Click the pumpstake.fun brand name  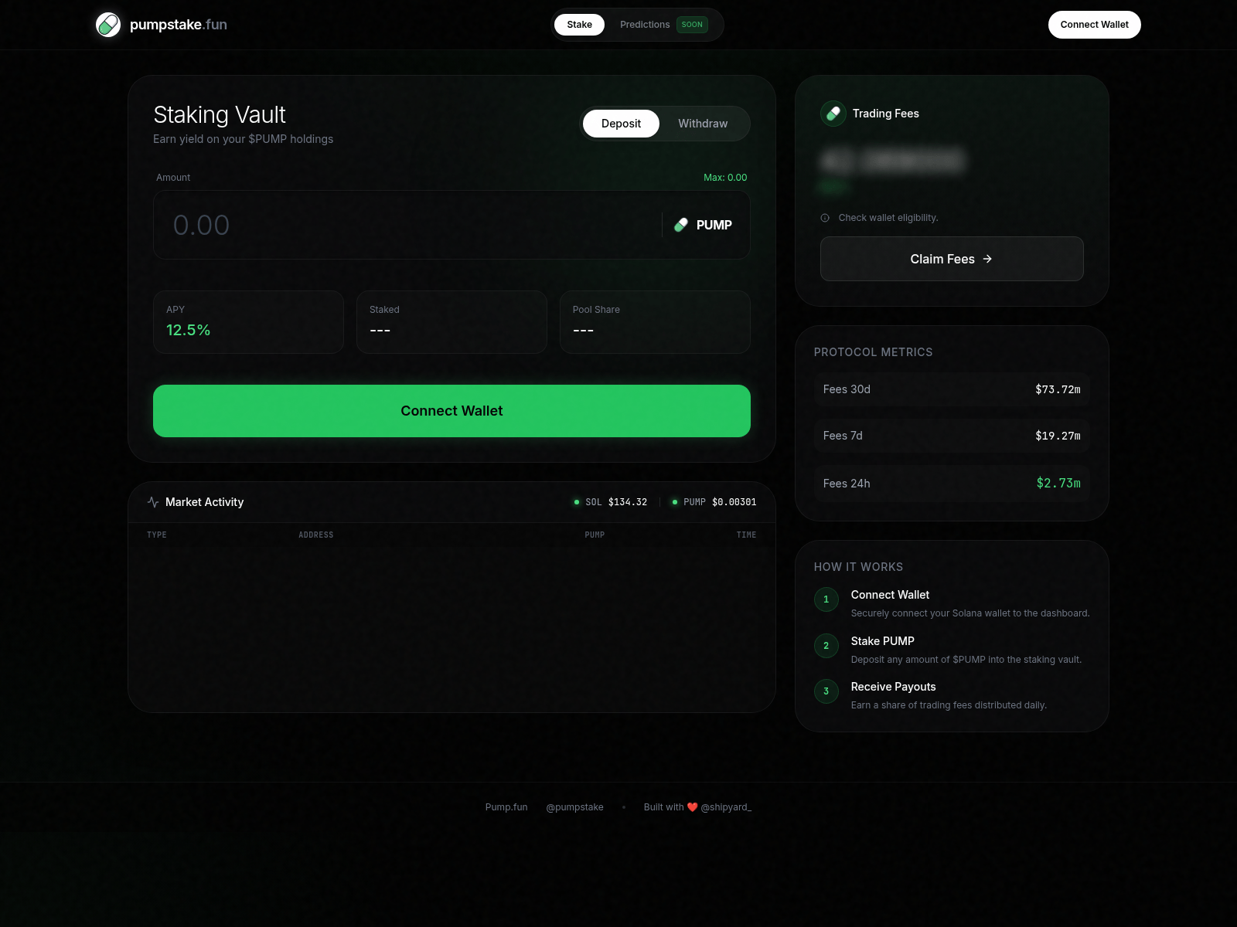tap(179, 25)
